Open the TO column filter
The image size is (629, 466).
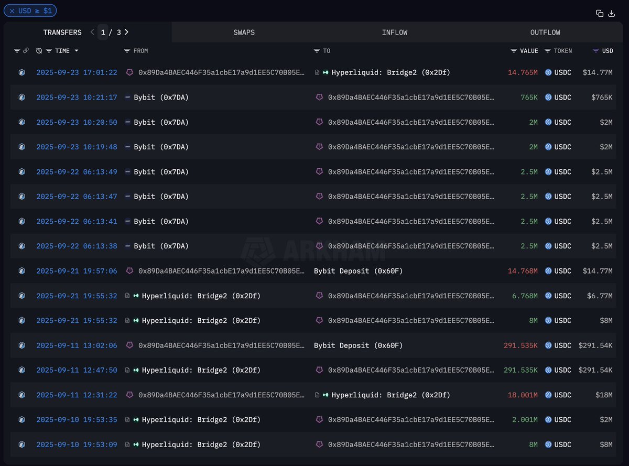(x=317, y=51)
